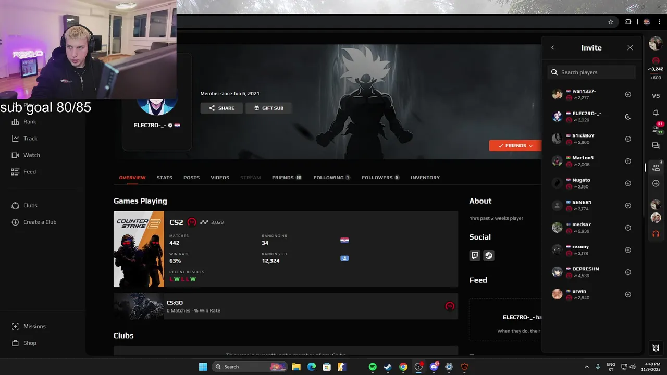Bookmark this page with the star icon
The height and width of the screenshot is (375, 667).
(x=611, y=22)
